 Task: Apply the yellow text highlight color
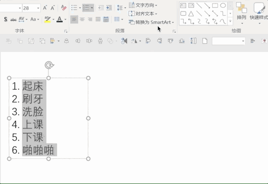[47, 19]
